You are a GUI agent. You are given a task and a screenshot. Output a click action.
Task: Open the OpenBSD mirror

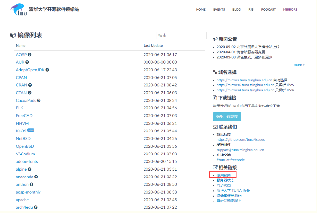pyautogui.click(x=25, y=146)
